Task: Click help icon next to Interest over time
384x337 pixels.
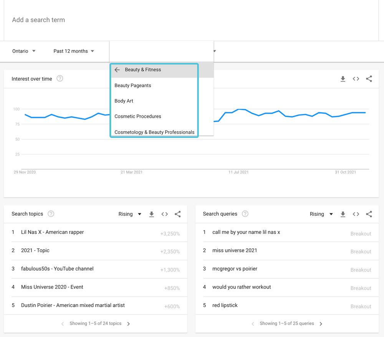Action: (60, 79)
